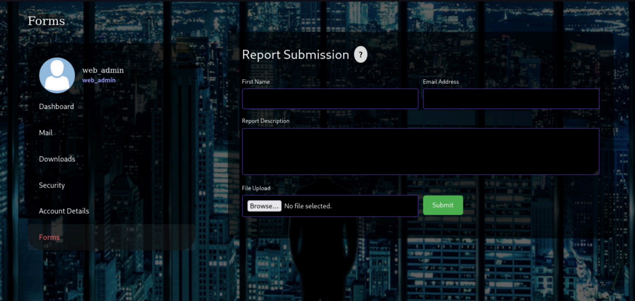Click the 'Report Description' label
This screenshot has width=635, height=301.
tap(266, 121)
